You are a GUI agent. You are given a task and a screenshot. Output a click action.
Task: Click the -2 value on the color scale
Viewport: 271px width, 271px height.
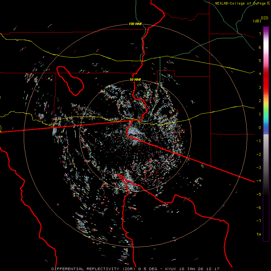(259, 154)
